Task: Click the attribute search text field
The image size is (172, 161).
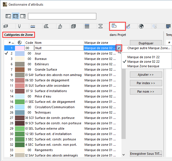Action: coord(62,16)
